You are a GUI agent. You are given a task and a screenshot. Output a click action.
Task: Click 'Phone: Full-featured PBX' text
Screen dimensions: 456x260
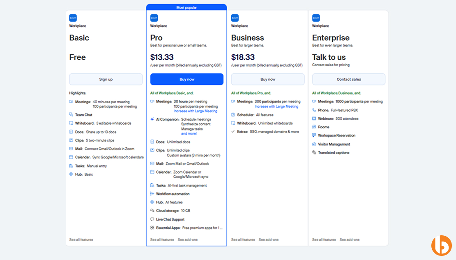(x=338, y=110)
